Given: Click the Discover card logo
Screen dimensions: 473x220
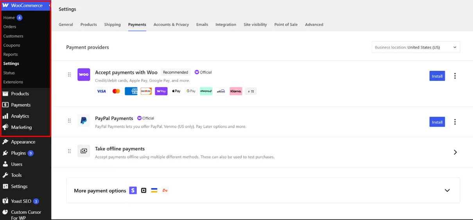Looking at the screenshot, I should click(x=146, y=91).
